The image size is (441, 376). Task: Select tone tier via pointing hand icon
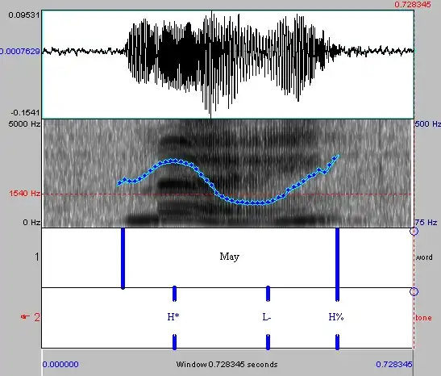coord(25,317)
